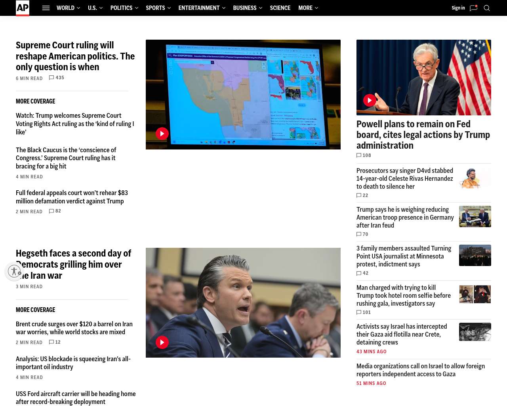View the 108 comments on Powell story
The height and width of the screenshot is (406, 507).
[x=364, y=155]
